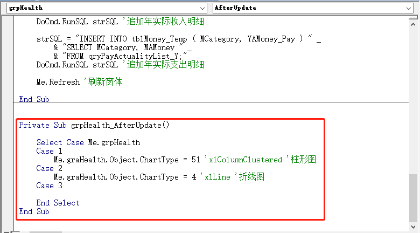The image size is (420, 233).
Task: Click the 'Me.Refresh' code line
Action: (79, 82)
